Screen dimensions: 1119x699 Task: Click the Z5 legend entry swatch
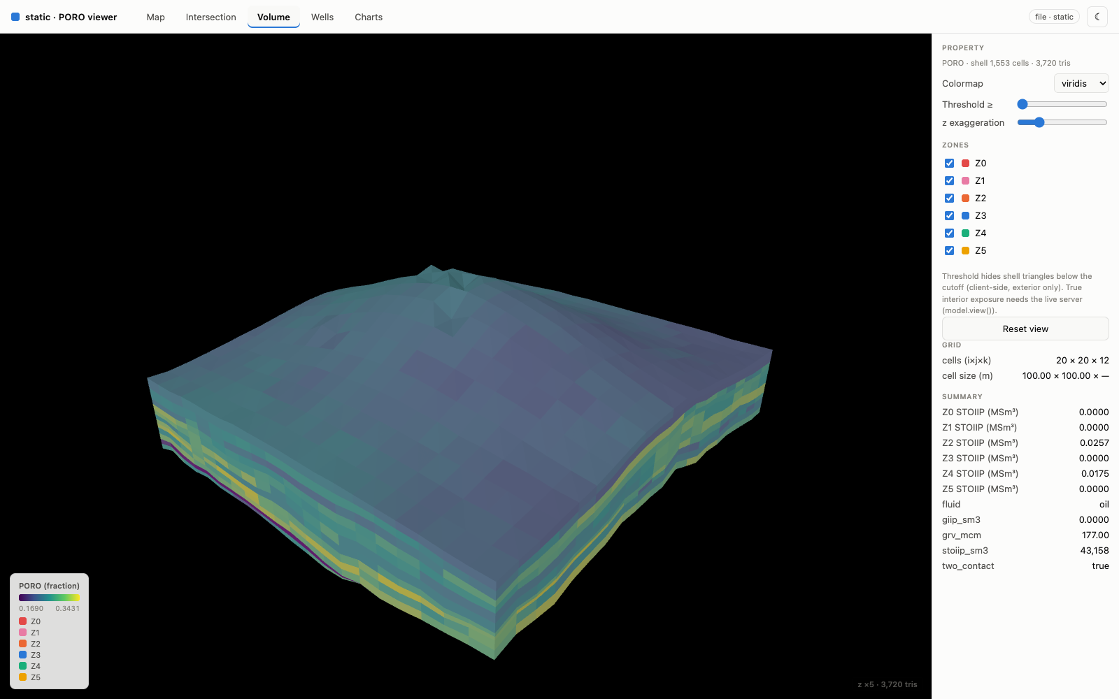[22, 677]
